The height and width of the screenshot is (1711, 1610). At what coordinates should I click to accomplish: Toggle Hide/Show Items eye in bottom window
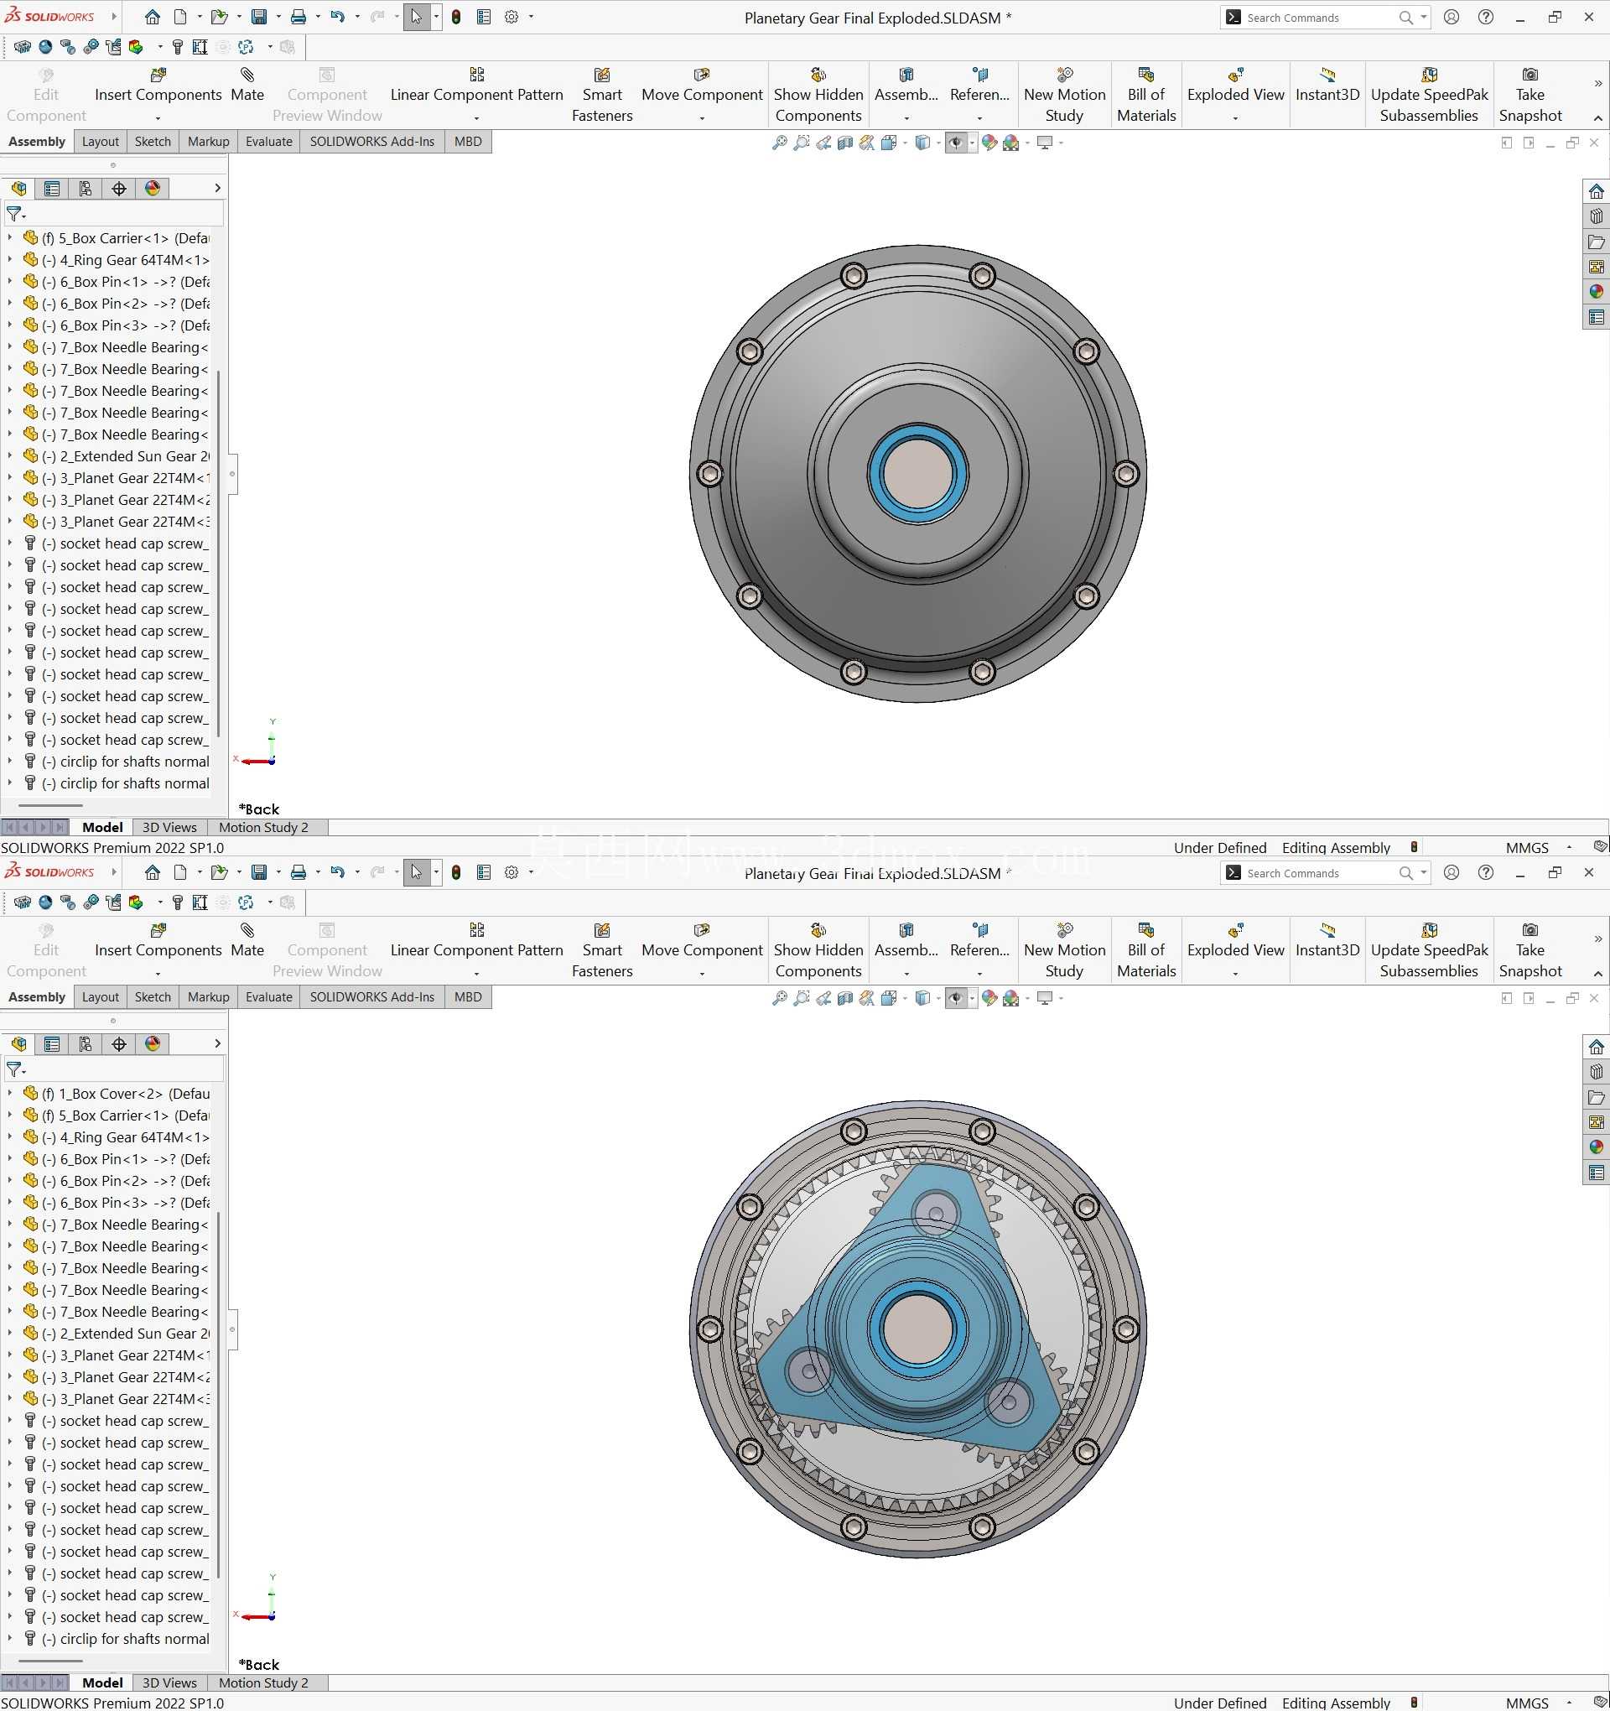tap(955, 998)
